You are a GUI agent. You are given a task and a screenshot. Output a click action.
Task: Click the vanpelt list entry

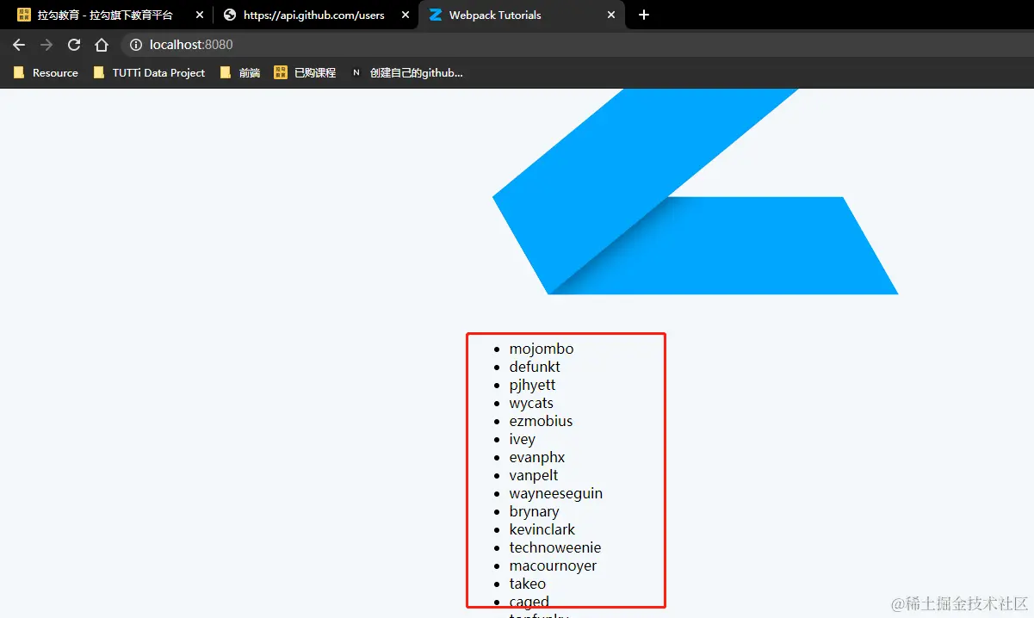pos(534,475)
